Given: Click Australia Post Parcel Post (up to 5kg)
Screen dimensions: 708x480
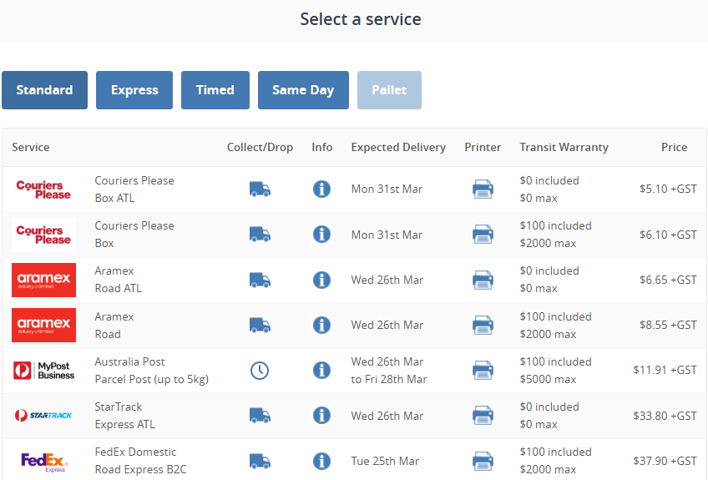Looking at the screenshot, I should tap(151, 371).
